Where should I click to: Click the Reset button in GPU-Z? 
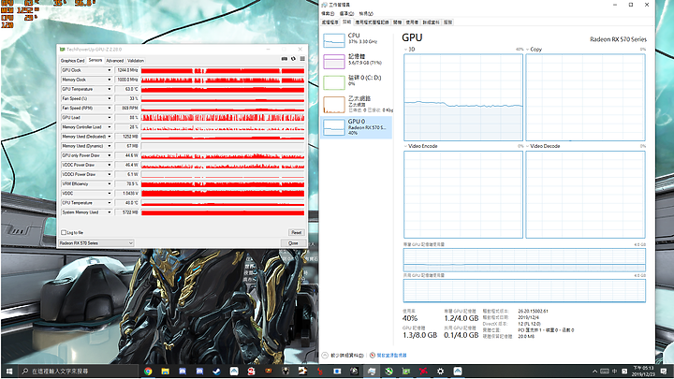(x=297, y=232)
